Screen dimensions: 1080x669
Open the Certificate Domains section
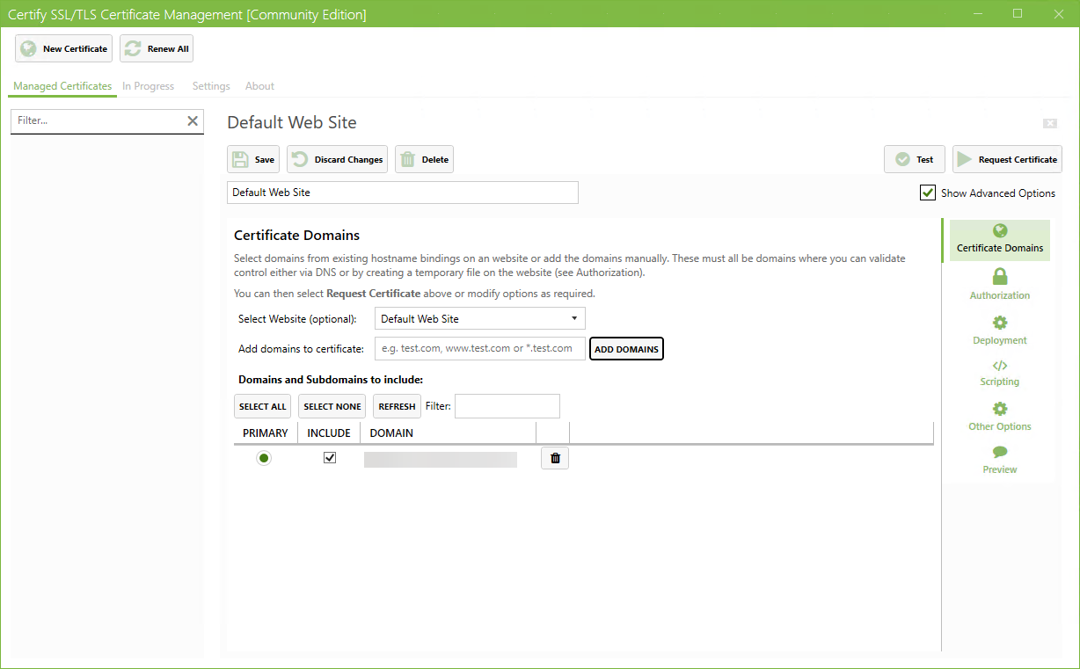[x=1000, y=239]
